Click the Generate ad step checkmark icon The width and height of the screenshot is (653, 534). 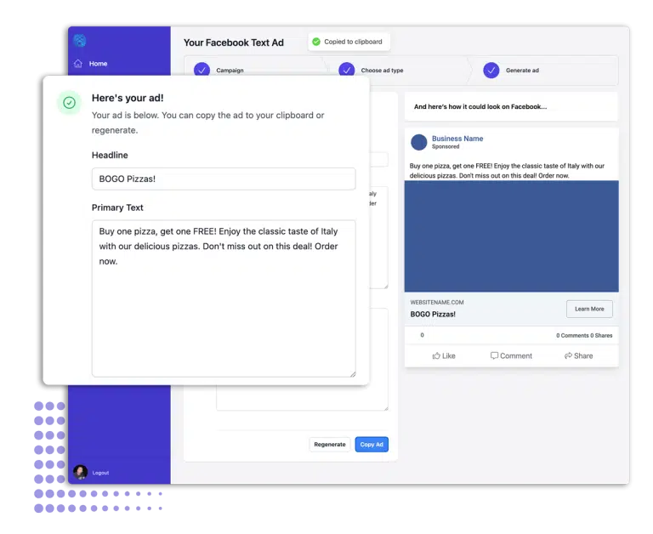[491, 70]
